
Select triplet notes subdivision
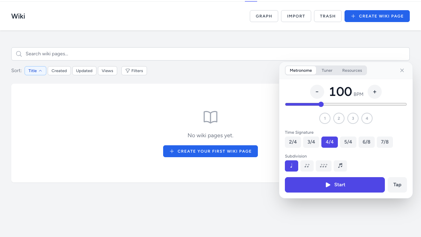point(323,166)
